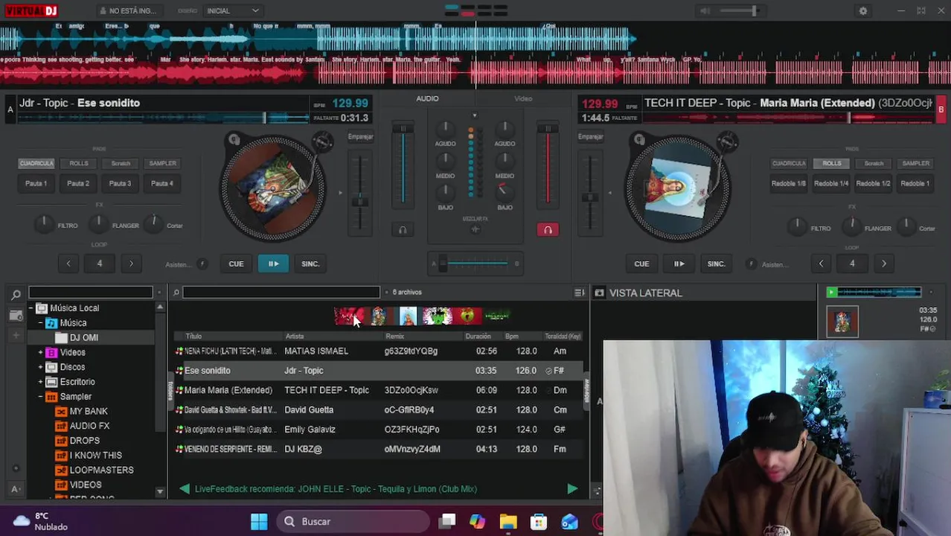The height and width of the screenshot is (536, 951).
Task: Collapse the Música subfolder node
Action: [41, 323]
